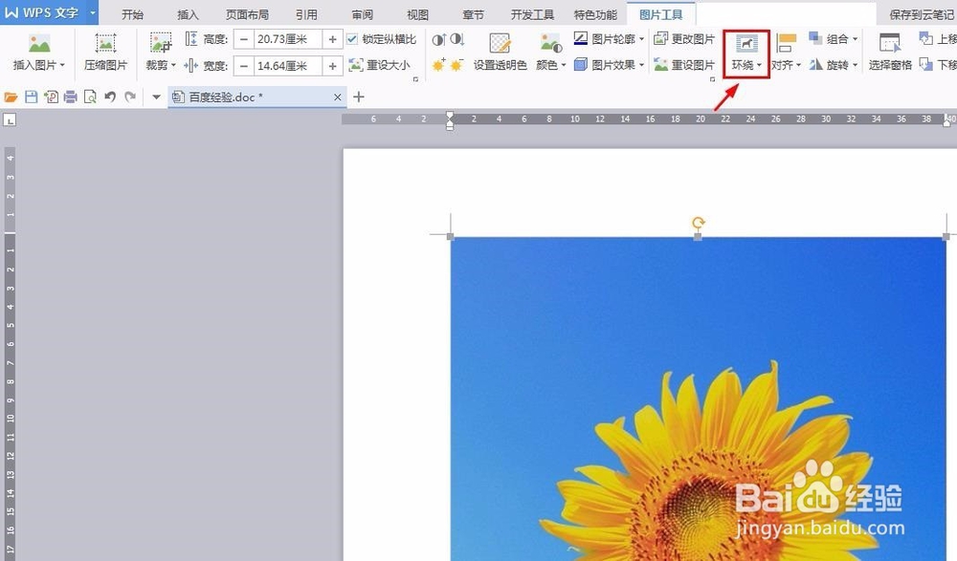Image resolution: width=957 pixels, height=561 pixels.
Task: Open the size group dialog launcher
Action: point(415,79)
